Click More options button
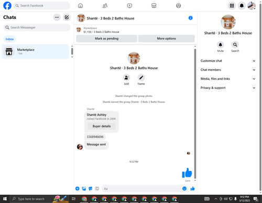Screen dimensions: 262x203 point(166,39)
